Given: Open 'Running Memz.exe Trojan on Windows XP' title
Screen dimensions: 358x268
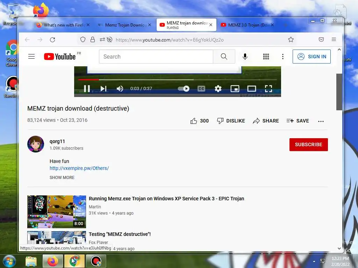Looking at the screenshot, I should [166, 199].
